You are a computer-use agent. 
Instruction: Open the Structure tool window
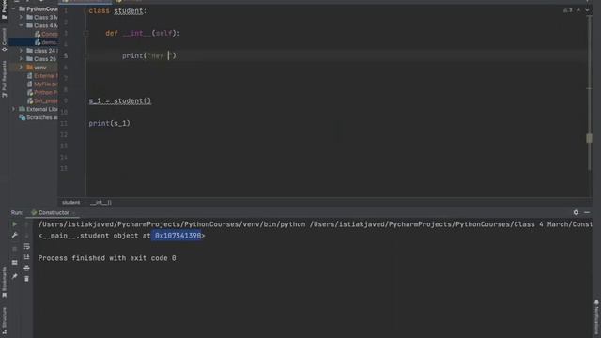tap(4, 320)
